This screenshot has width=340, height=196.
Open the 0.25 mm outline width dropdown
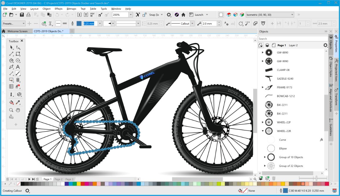(100, 24)
